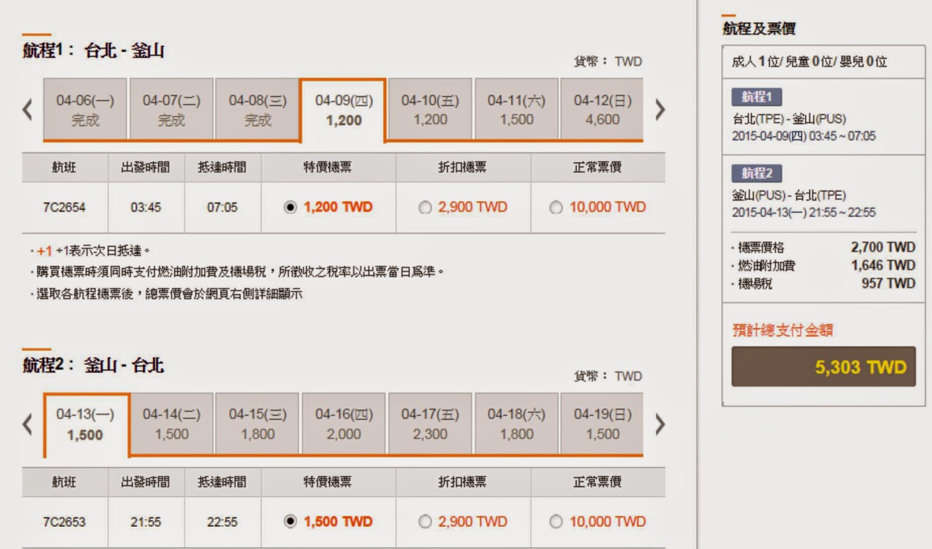Click next-dates arrow for Busan-Taipei flight
The image size is (932, 549).
[659, 424]
